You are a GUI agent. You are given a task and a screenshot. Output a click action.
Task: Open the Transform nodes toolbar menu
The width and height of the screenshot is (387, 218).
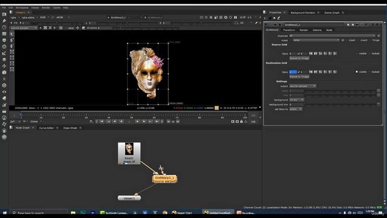4,66
